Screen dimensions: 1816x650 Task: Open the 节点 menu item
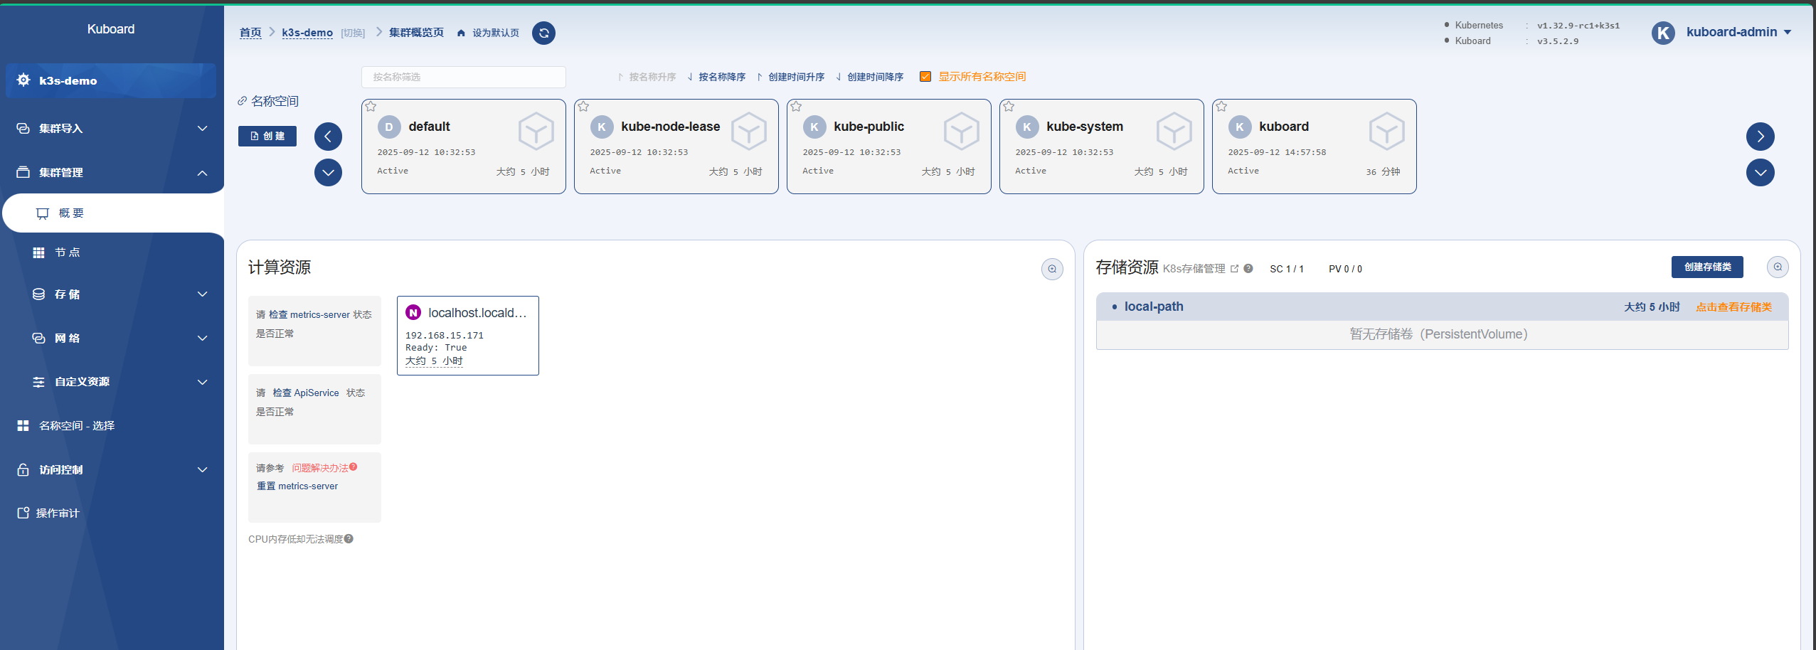click(x=67, y=252)
